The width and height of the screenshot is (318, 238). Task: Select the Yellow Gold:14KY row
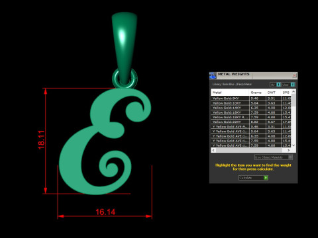tap(251, 108)
